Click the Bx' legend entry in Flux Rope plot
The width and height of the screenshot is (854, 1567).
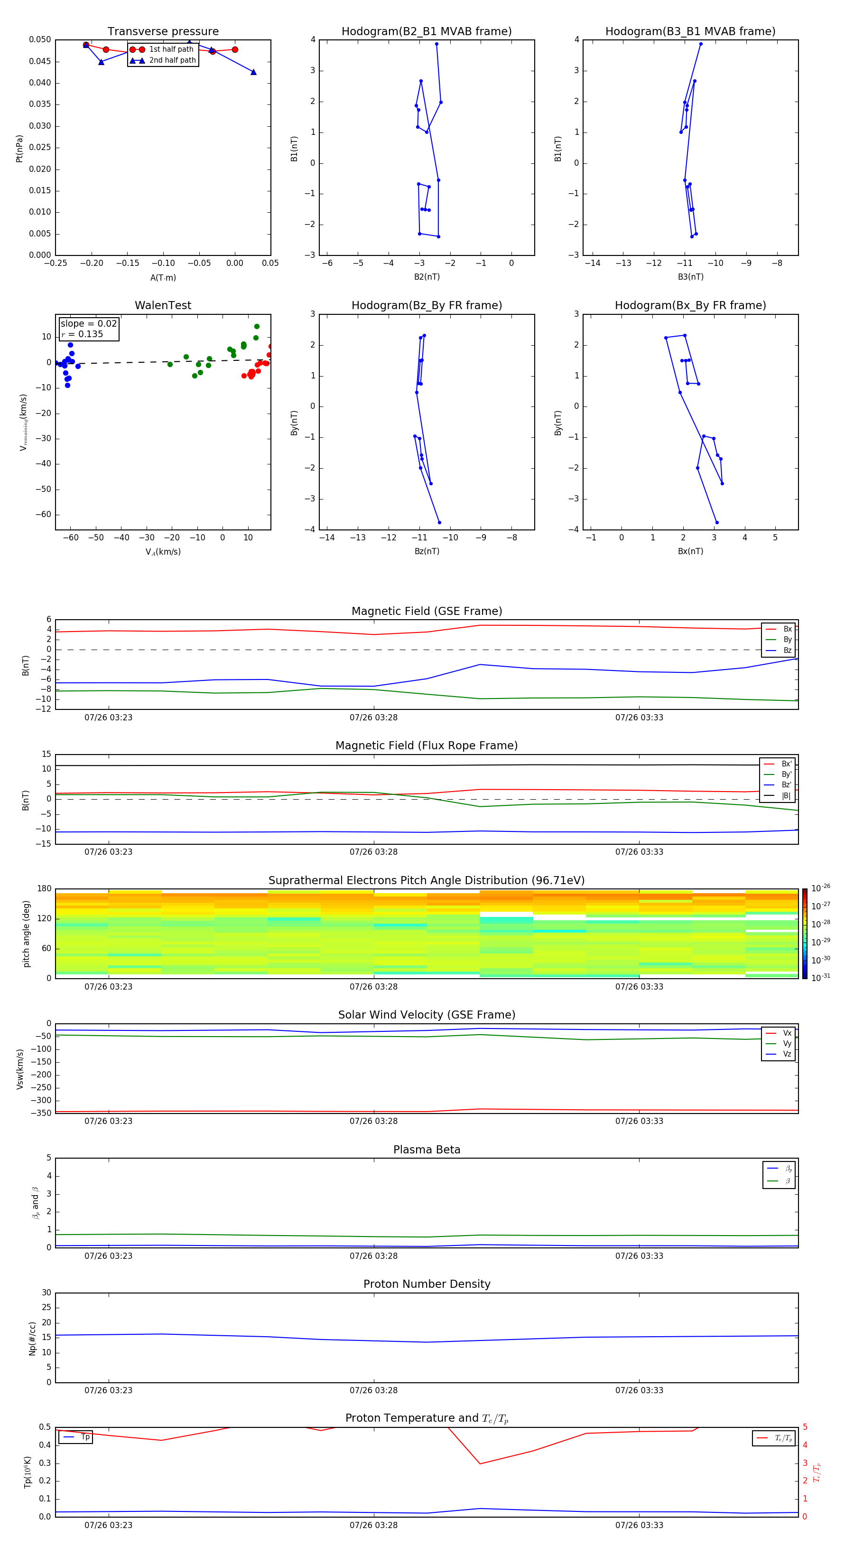pyautogui.click(x=778, y=764)
